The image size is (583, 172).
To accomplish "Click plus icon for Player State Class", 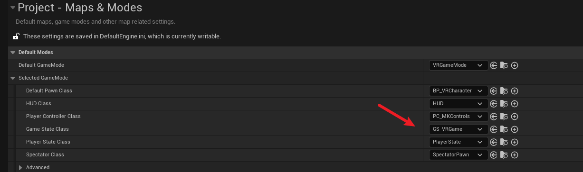I will tap(515, 142).
